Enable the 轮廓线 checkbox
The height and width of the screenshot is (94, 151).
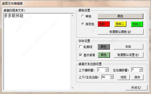[x=81, y=47]
